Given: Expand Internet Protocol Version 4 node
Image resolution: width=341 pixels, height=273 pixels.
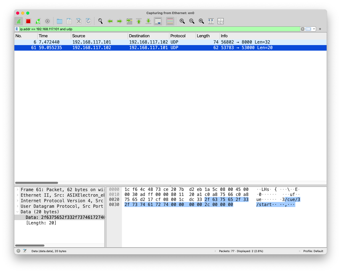Looking at the screenshot, I should click(17, 201).
